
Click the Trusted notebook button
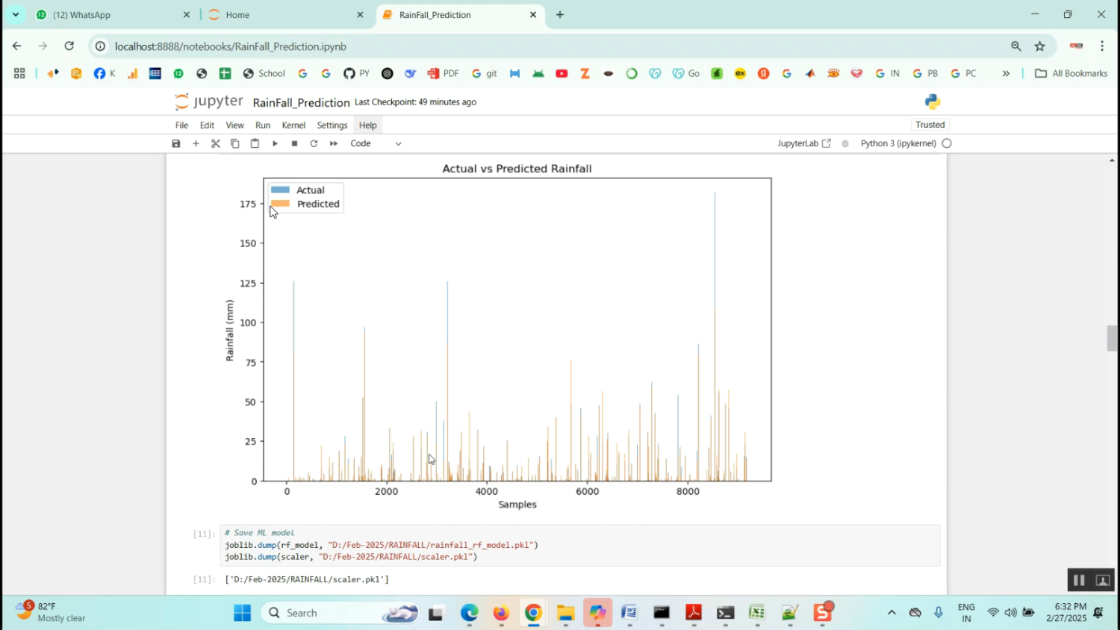(x=930, y=125)
